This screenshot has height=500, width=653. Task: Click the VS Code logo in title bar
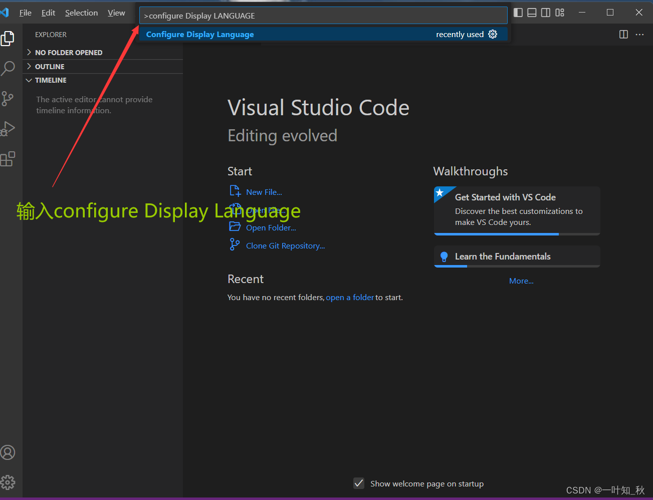pyautogui.click(x=5, y=13)
